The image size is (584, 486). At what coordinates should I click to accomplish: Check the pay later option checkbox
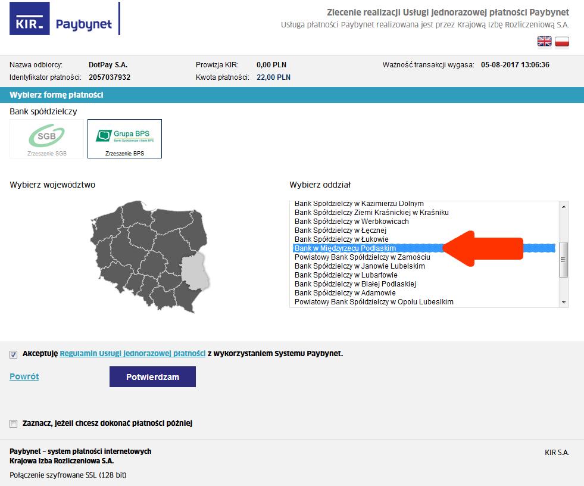coord(14,423)
